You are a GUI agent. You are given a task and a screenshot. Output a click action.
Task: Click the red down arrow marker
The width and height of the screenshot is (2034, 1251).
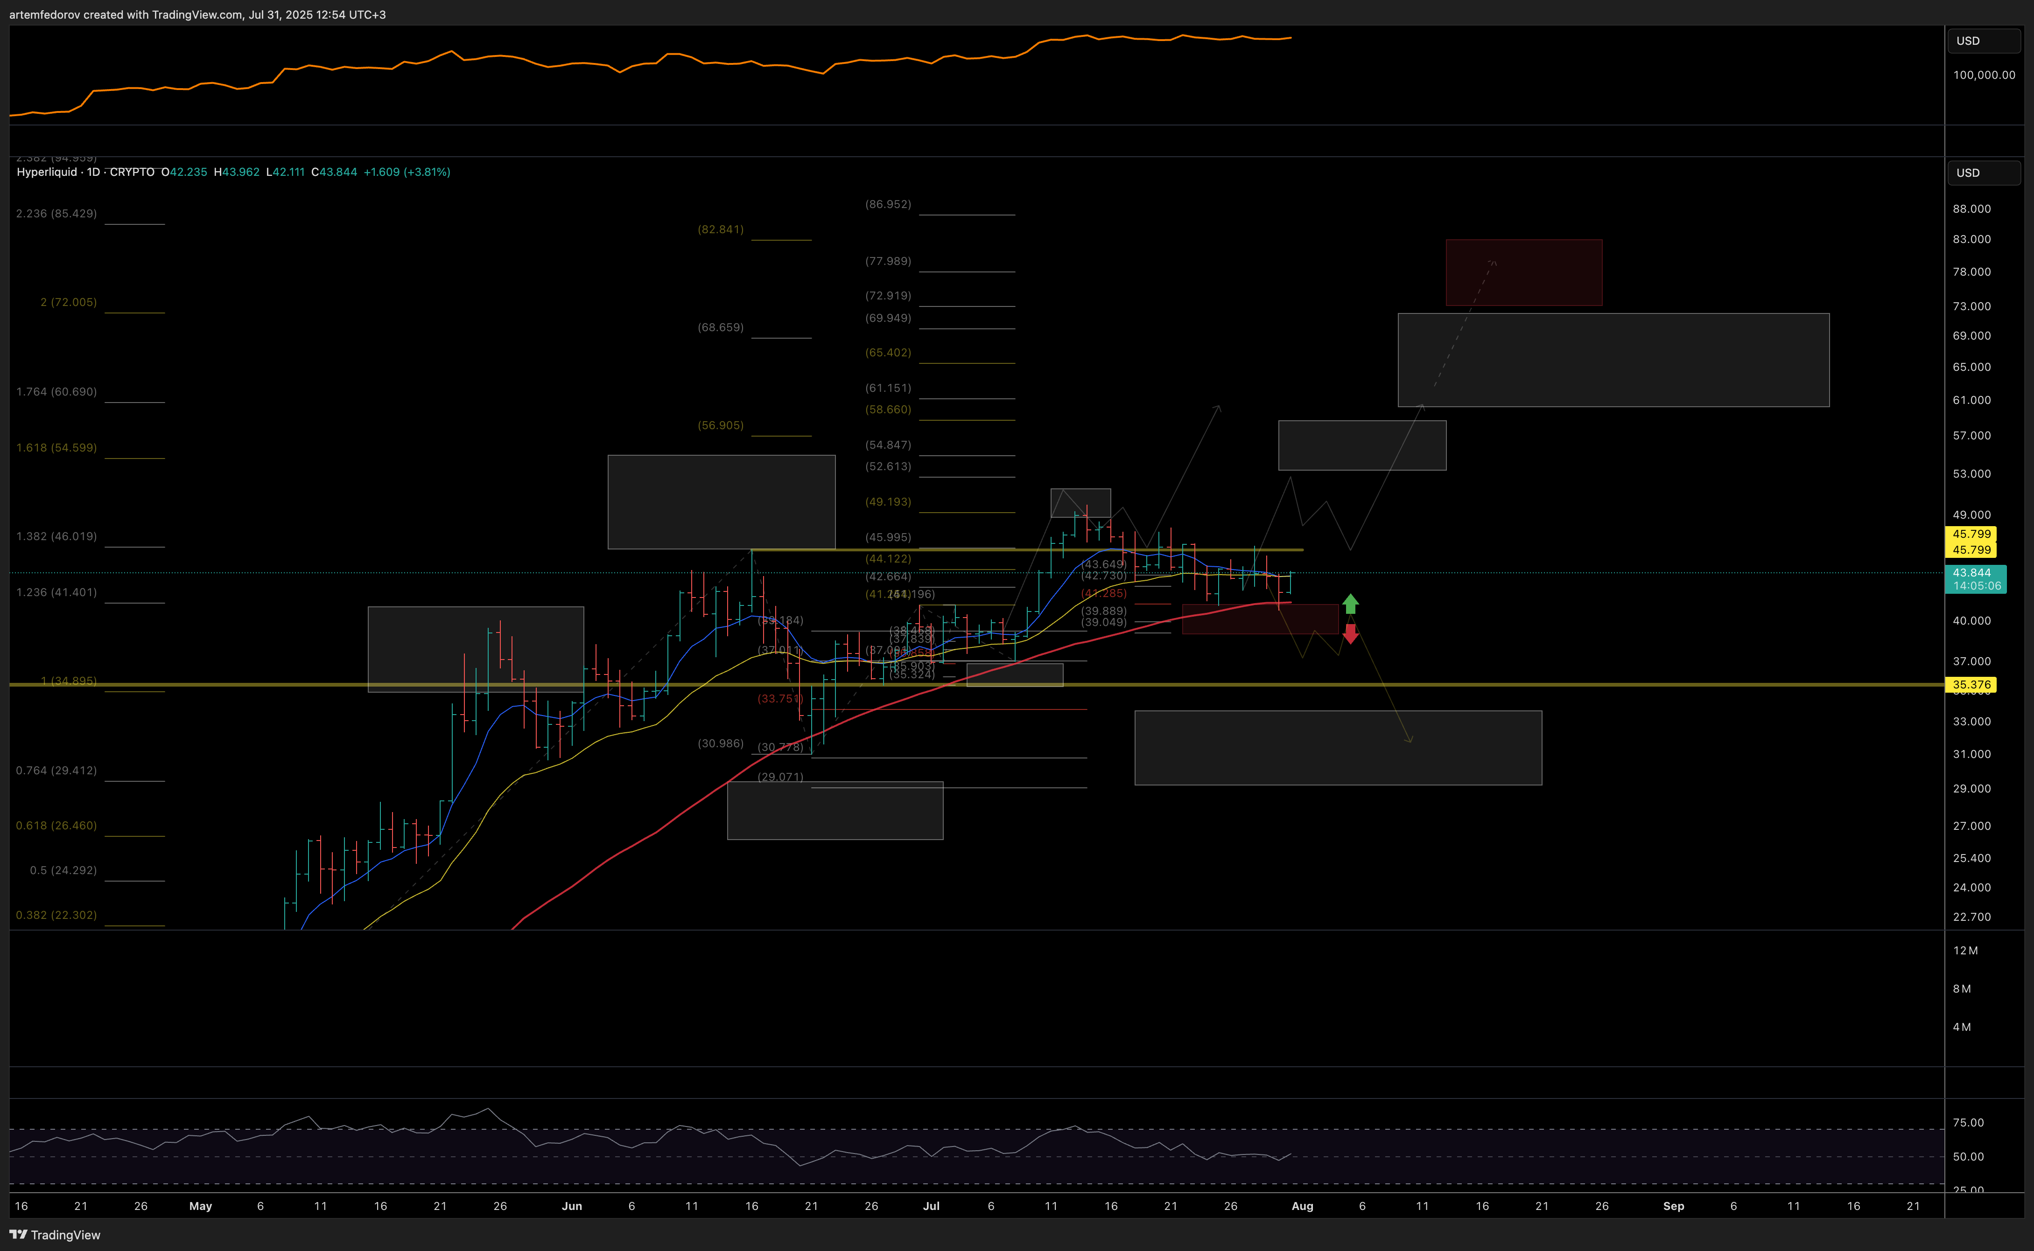pos(1350,634)
